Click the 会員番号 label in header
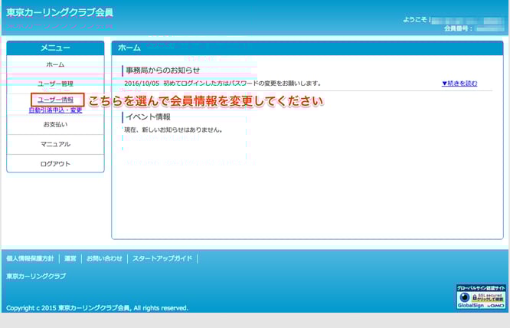Screen dimensions: 510x328 click(x=458, y=28)
